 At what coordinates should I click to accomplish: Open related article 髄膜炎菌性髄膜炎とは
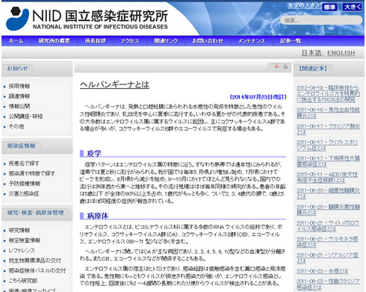click(328, 210)
